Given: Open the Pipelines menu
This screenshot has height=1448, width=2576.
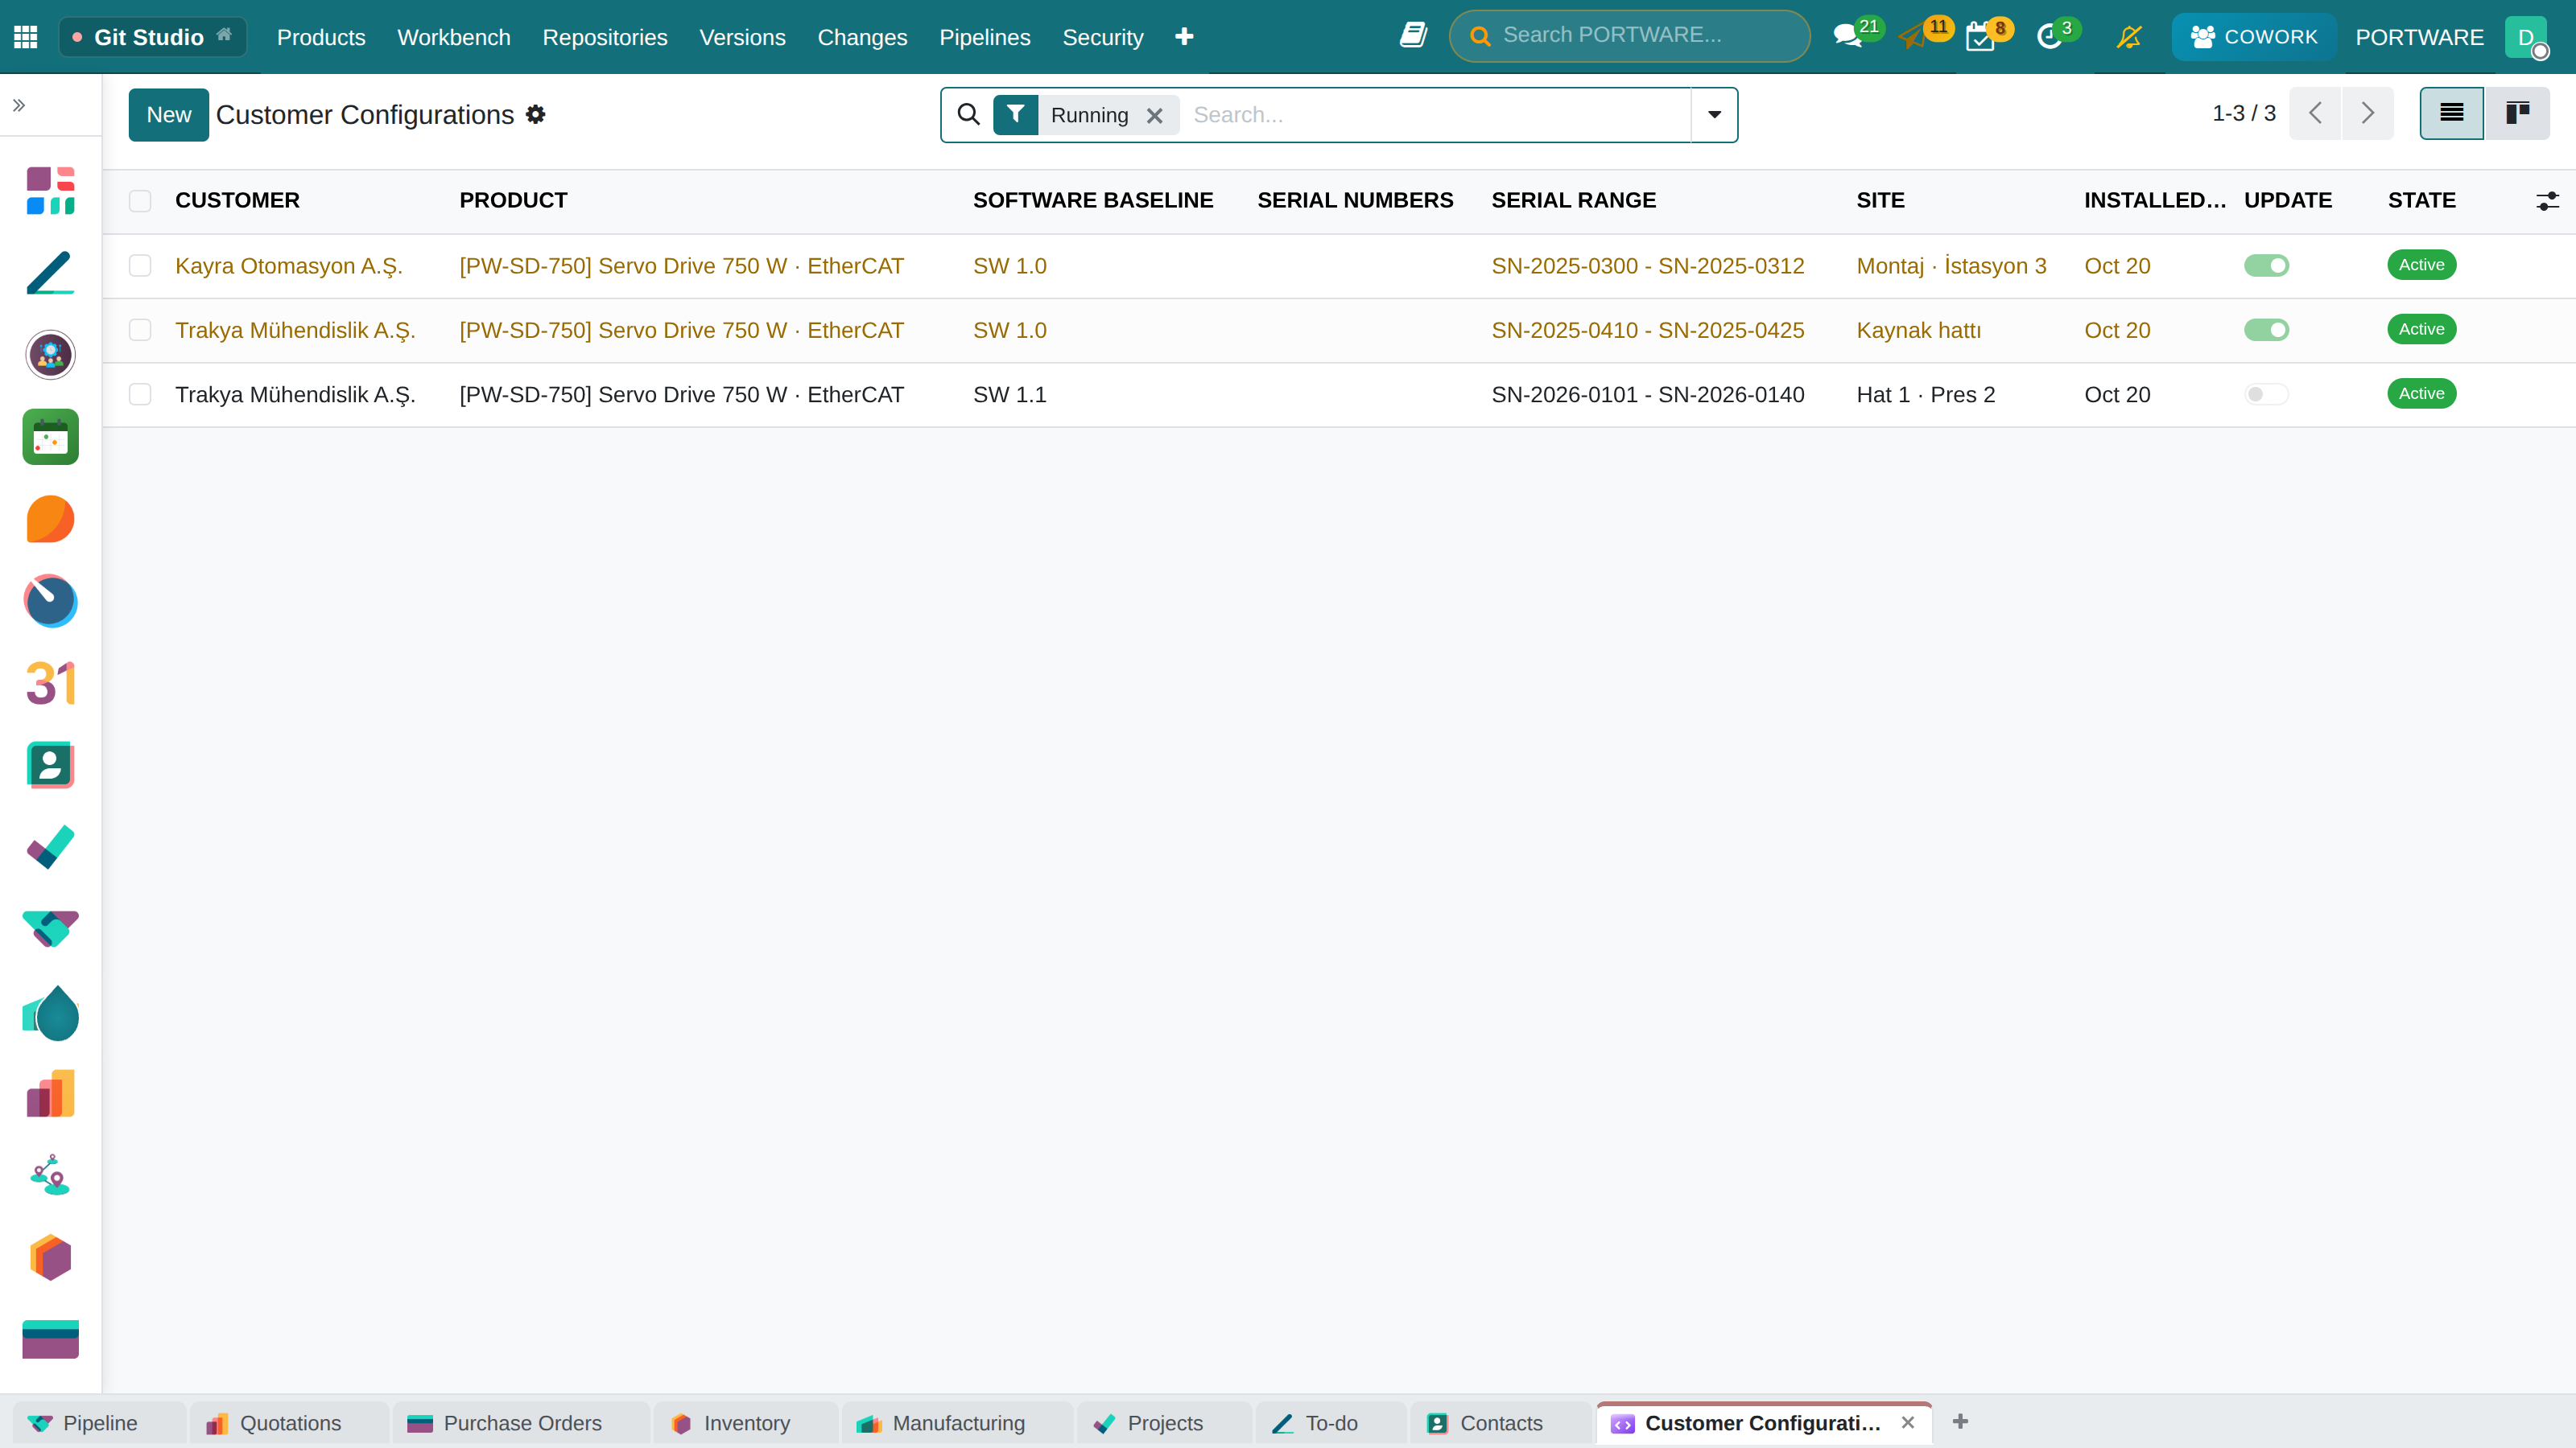Looking at the screenshot, I should pos(984,37).
